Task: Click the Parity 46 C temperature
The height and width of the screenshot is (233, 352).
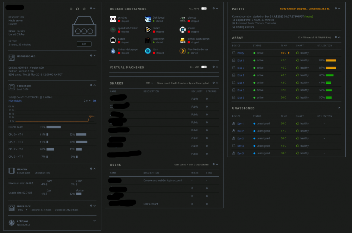Action: (283, 53)
